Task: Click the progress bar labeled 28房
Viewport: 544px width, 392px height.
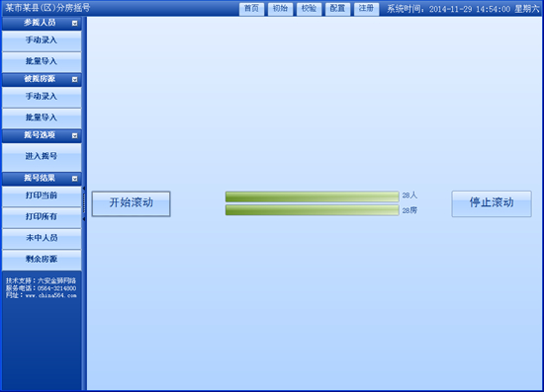Action: click(312, 210)
